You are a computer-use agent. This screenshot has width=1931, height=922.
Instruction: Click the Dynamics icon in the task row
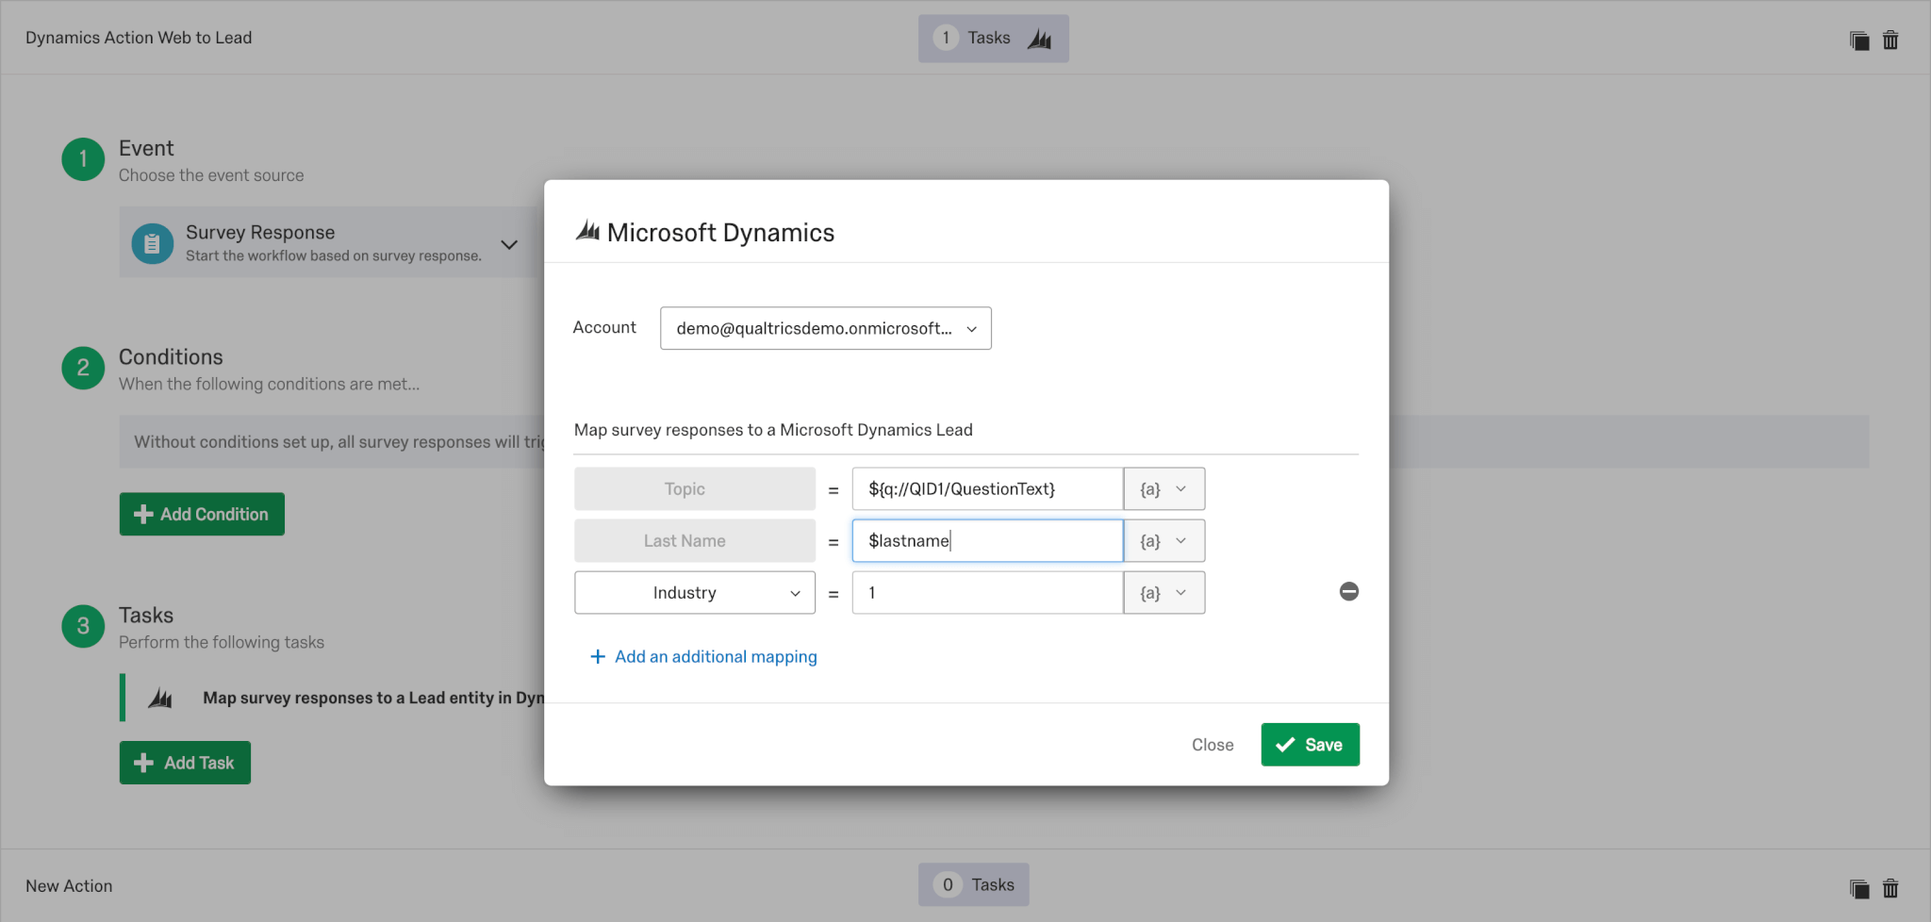pyautogui.click(x=160, y=699)
